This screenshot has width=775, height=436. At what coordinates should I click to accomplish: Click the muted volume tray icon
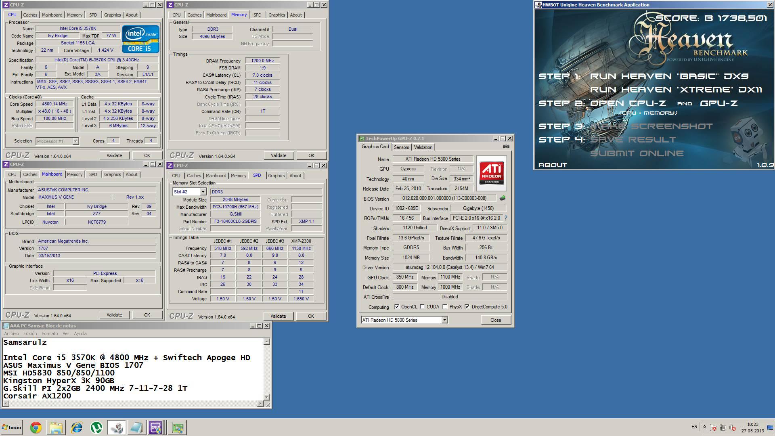pos(733,428)
